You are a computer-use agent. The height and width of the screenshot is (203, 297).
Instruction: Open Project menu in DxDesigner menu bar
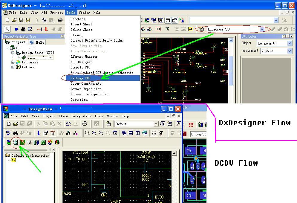click(x=56, y=13)
